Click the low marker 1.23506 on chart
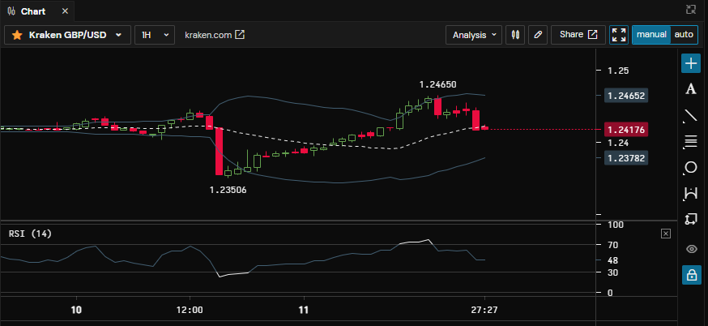Screen dimensions: 708x326 (228, 190)
